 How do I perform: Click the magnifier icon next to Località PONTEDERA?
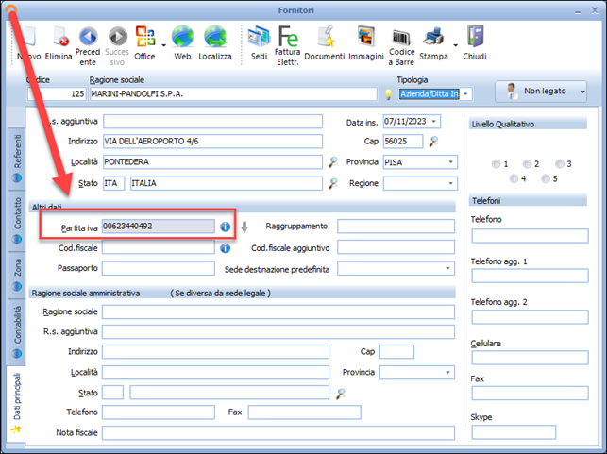coord(333,161)
